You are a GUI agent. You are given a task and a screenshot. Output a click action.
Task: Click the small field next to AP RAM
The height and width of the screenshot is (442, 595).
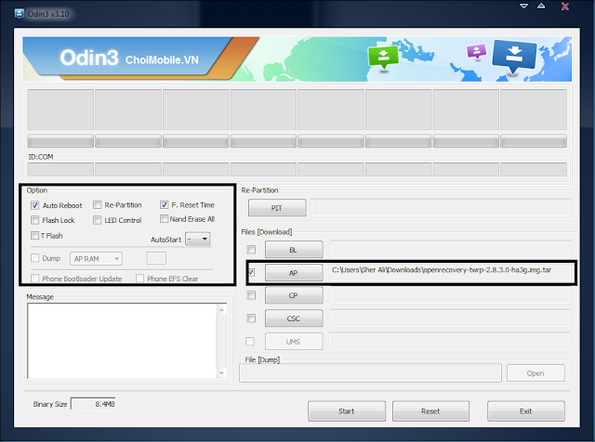pyautogui.click(x=156, y=258)
